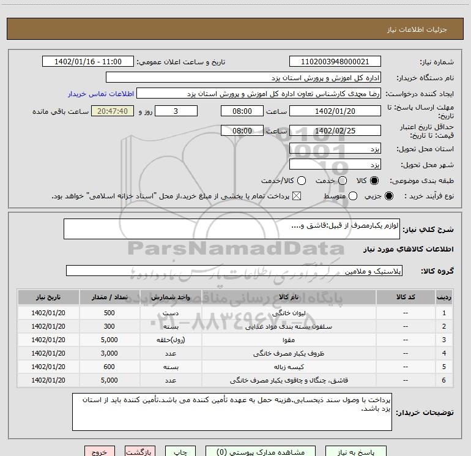
Task: Click the کد کالا column header
Action: pyautogui.click(x=406, y=297)
